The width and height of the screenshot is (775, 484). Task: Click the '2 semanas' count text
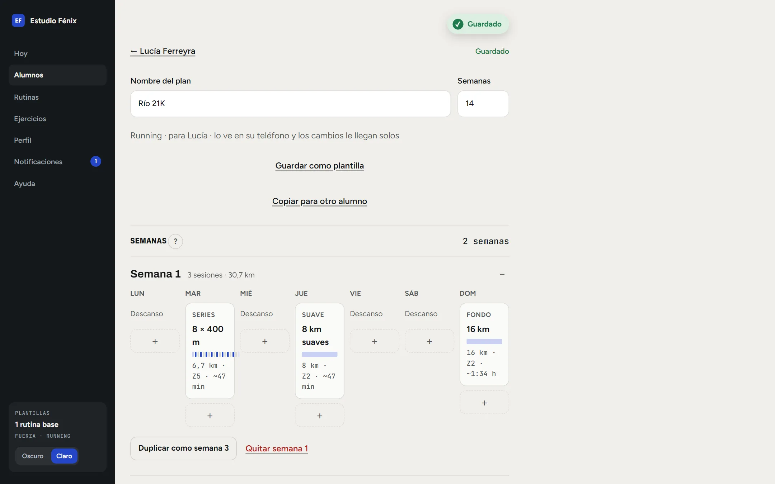tap(485, 241)
